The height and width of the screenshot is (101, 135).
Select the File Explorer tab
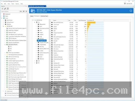37,16
